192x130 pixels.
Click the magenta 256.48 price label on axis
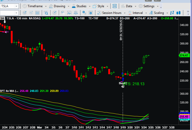click(185, 117)
